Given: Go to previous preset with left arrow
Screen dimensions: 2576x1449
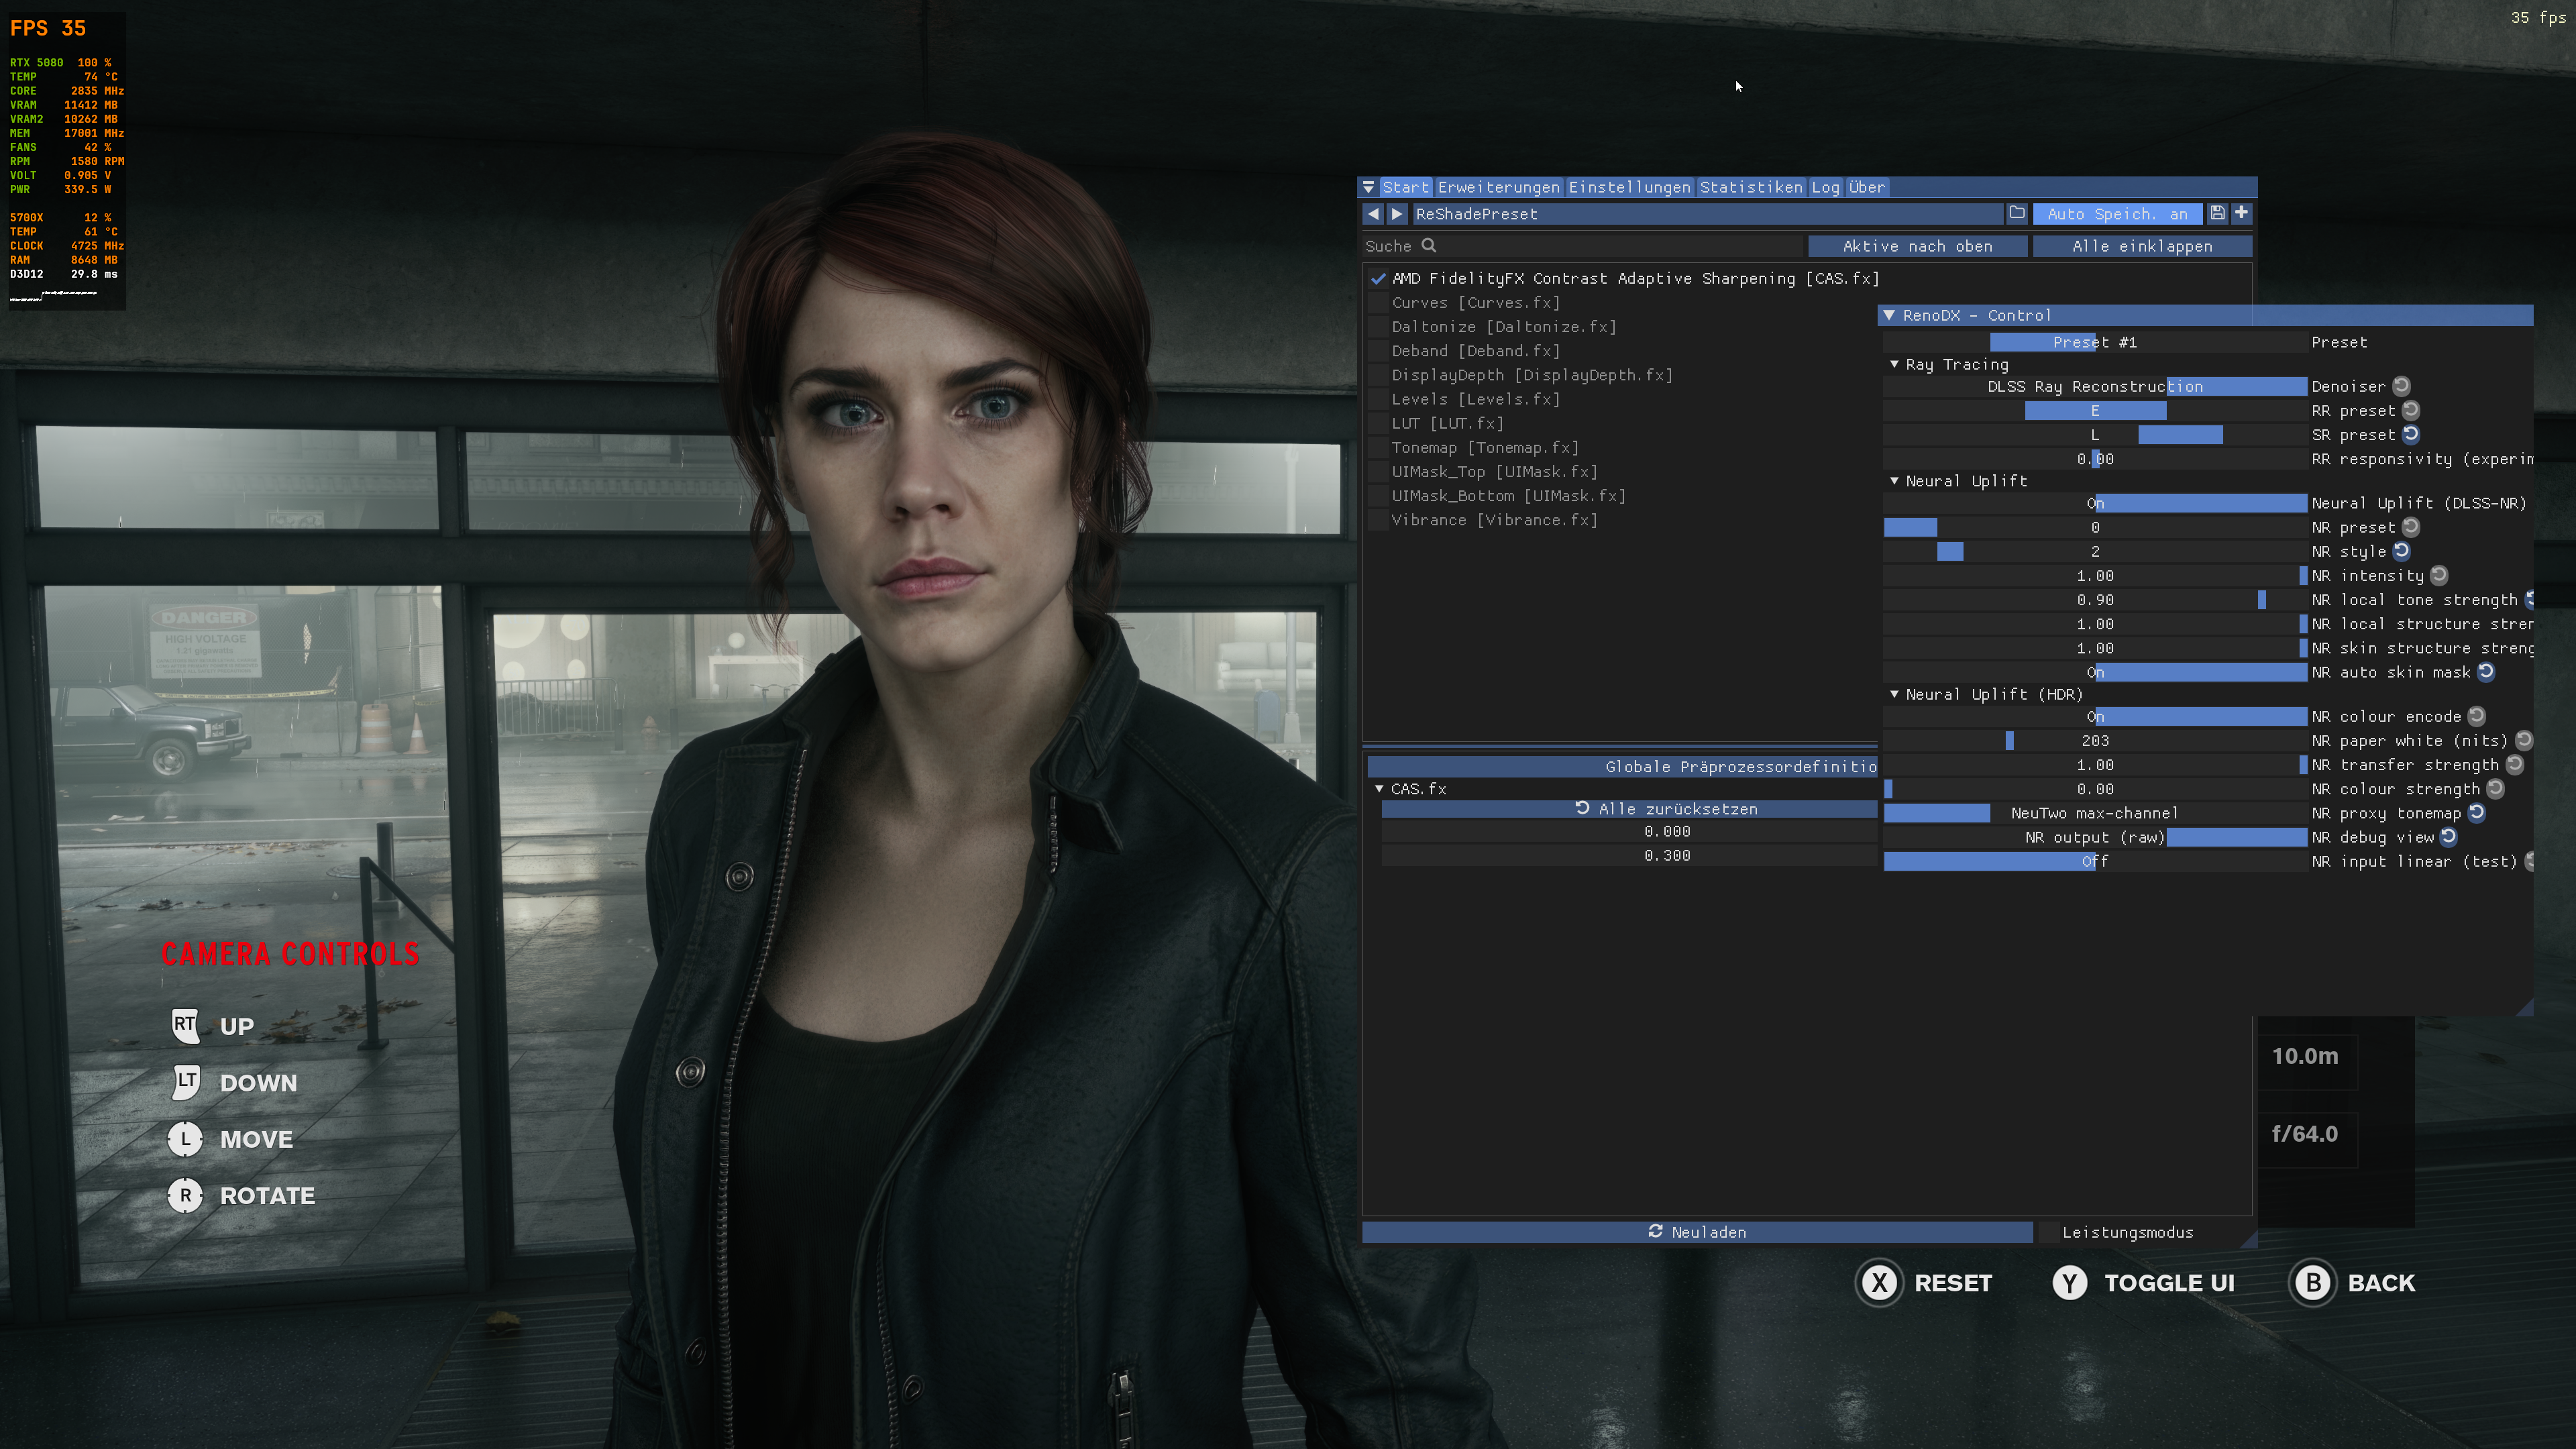Looking at the screenshot, I should (1373, 214).
